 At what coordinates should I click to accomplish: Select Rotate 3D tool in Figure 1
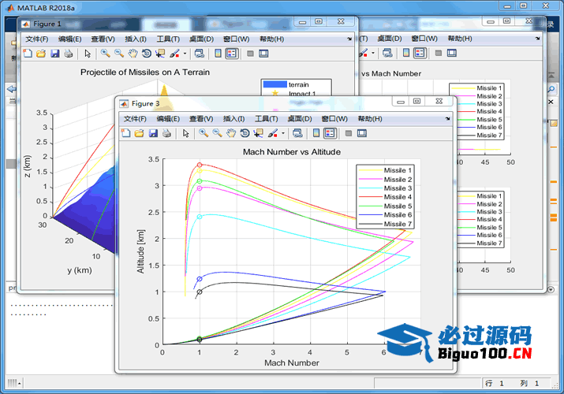[x=147, y=54]
